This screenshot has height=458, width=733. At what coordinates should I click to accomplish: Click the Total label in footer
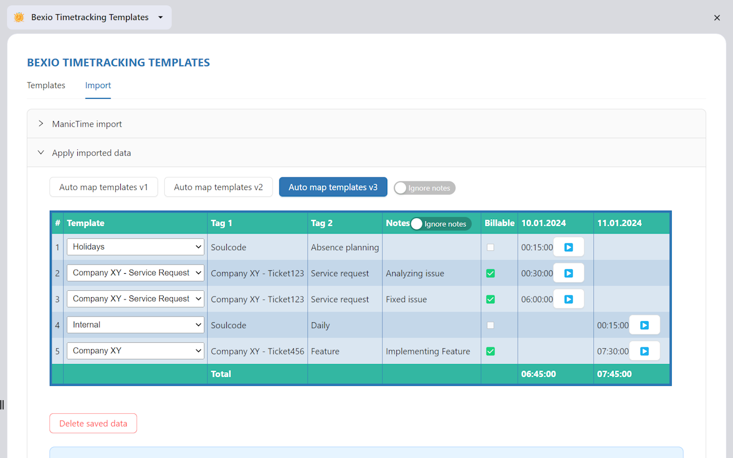pyautogui.click(x=221, y=374)
